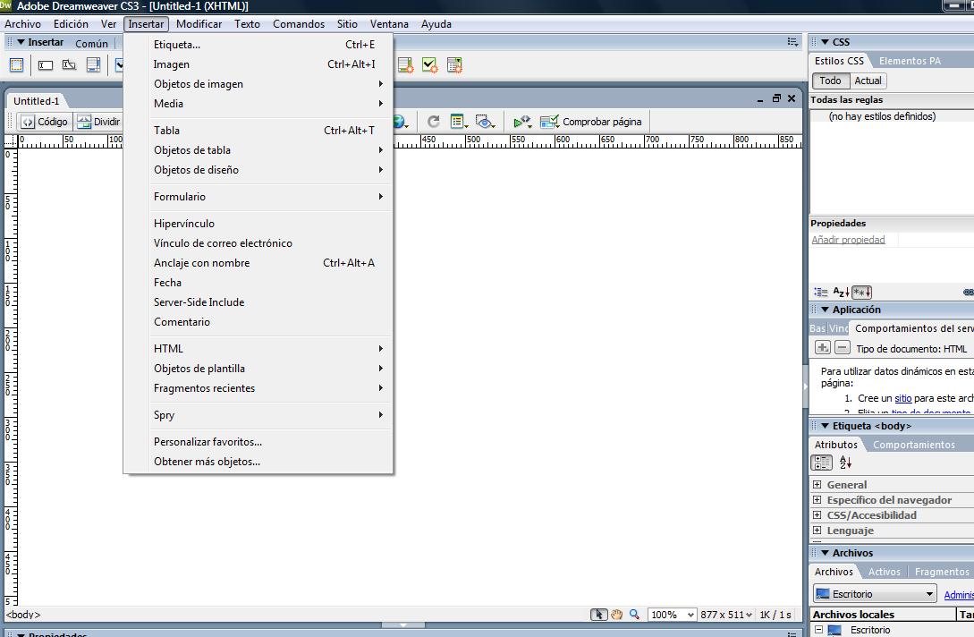Click the Administrar link in Archivos panel
974x637 pixels.
959,595
